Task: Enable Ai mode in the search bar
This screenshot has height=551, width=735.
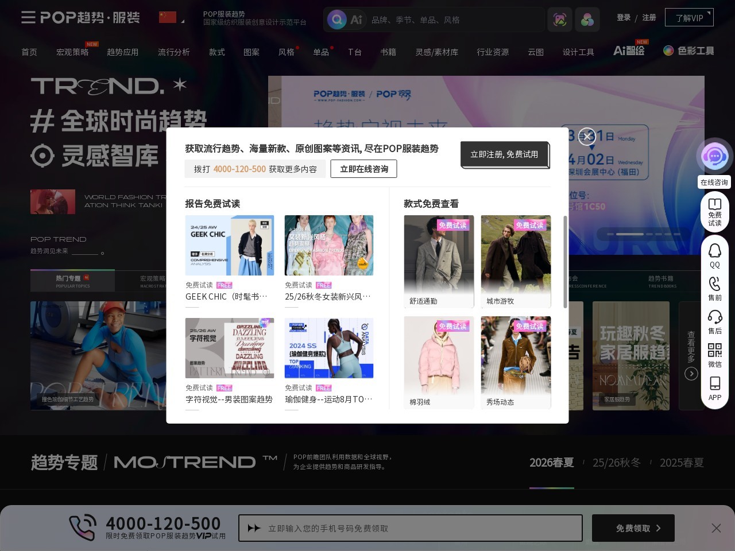Action: [356, 19]
